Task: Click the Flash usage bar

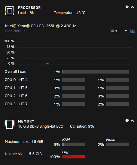Action: pyautogui.click(x=117, y=144)
